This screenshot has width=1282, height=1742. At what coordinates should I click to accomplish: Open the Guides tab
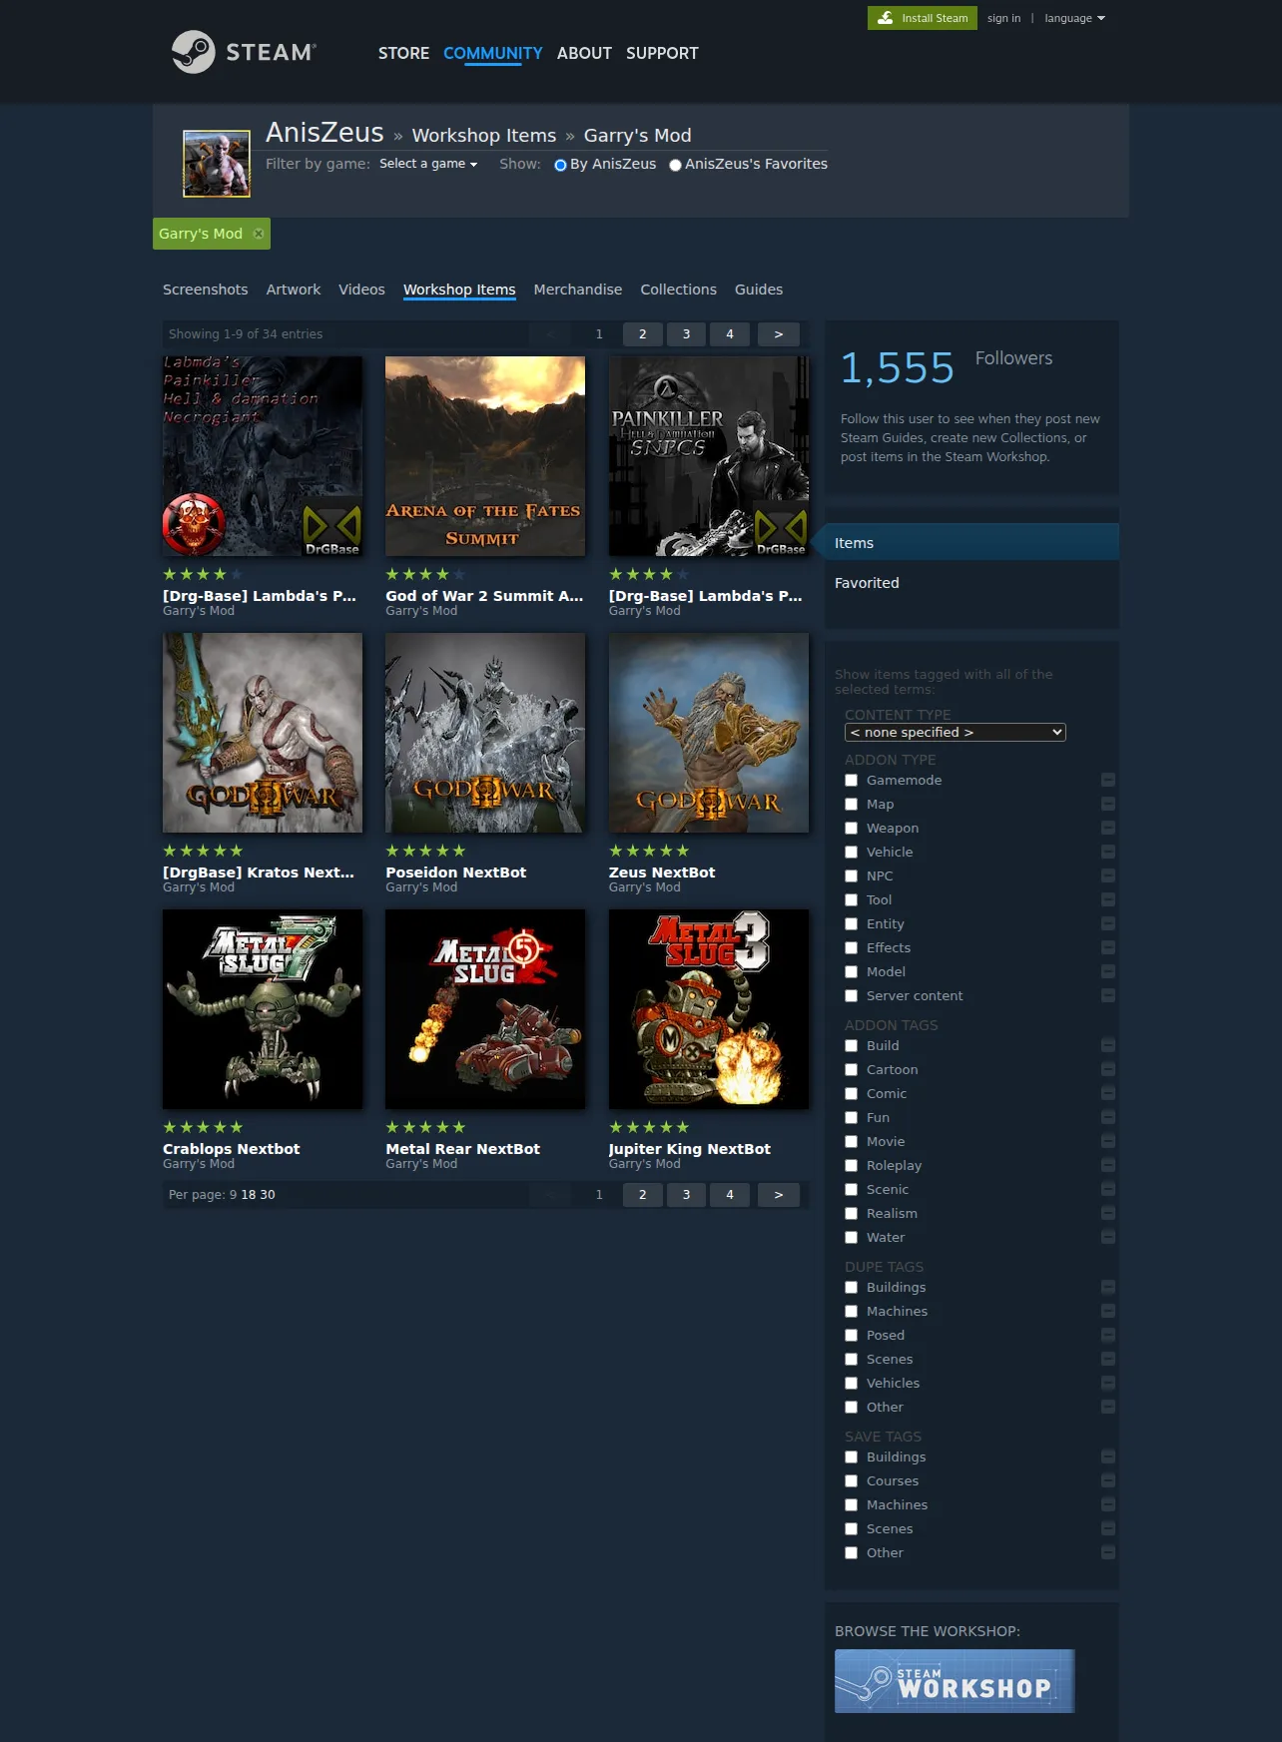pos(759,290)
